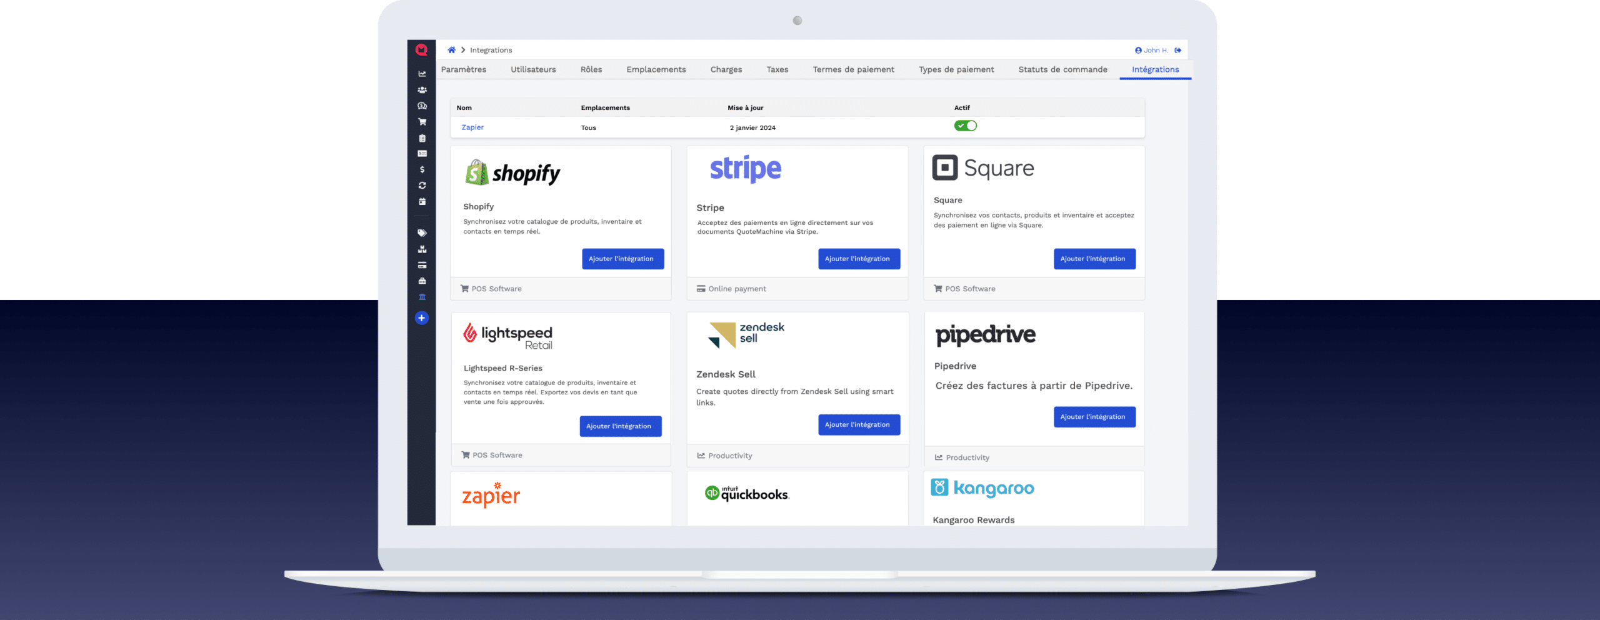Switch to the Utilisateurs tab

point(533,69)
